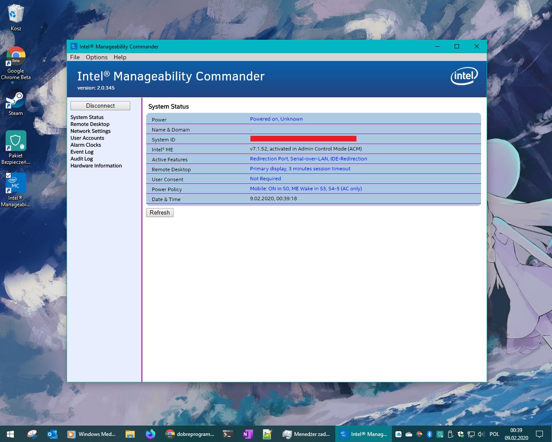
Task: Click the 'Mobile: ON in S0' power policy link
Action: [x=306, y=189]
